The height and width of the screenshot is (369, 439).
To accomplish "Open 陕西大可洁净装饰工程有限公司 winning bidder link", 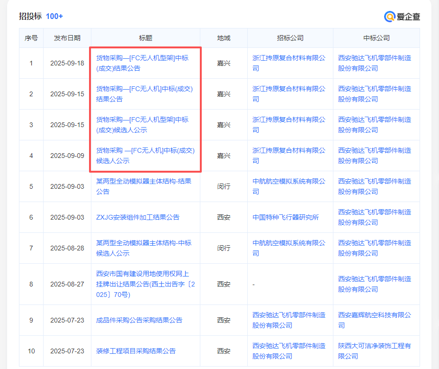I will [375, 351].
